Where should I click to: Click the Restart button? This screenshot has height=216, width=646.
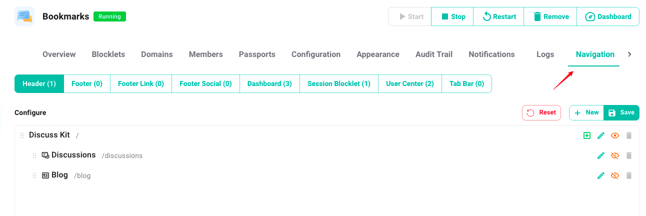[498, 16]
